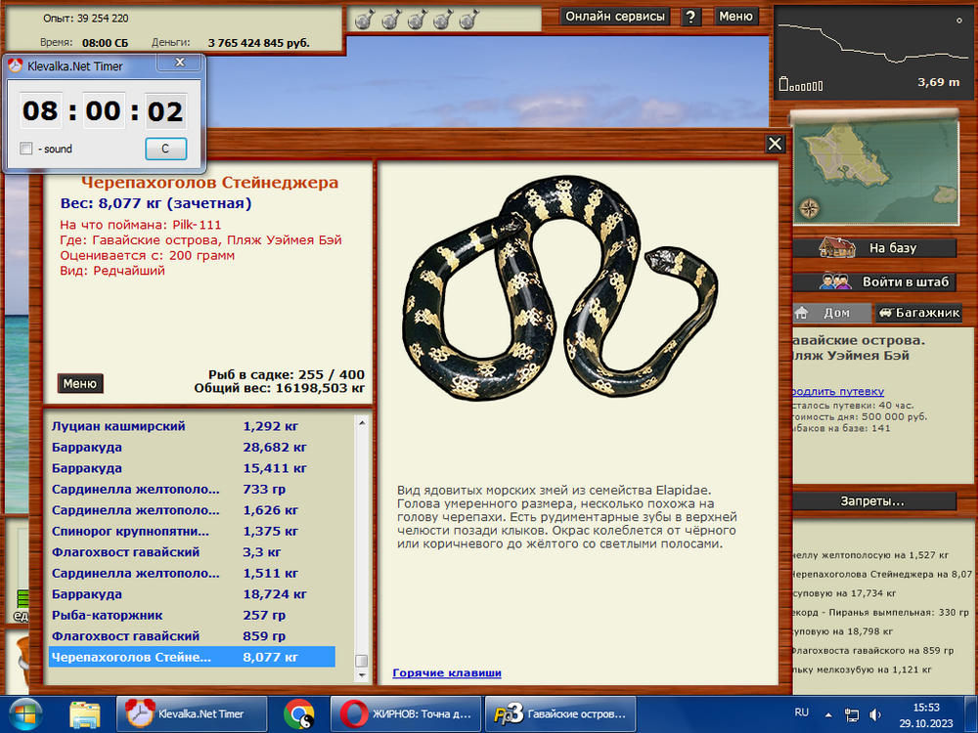Open the Онлайн сервисы menu

pyautogui.click(x=616, y=17)
